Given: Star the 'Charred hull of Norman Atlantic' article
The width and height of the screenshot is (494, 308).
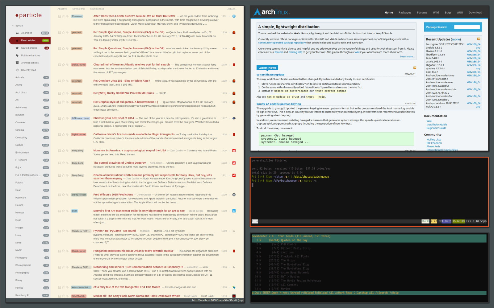Looking at the screenshot, I should (63, 65).
